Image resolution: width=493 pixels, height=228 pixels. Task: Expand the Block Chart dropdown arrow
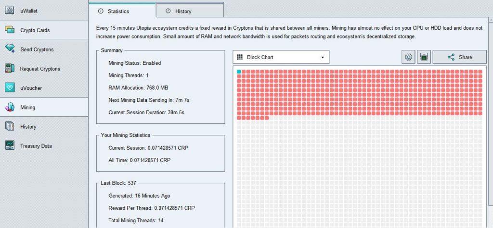coord(323,58)
